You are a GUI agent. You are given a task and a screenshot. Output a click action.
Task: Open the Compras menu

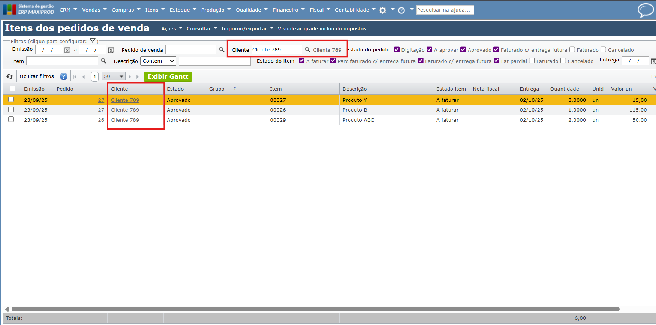tap(126, 10)
